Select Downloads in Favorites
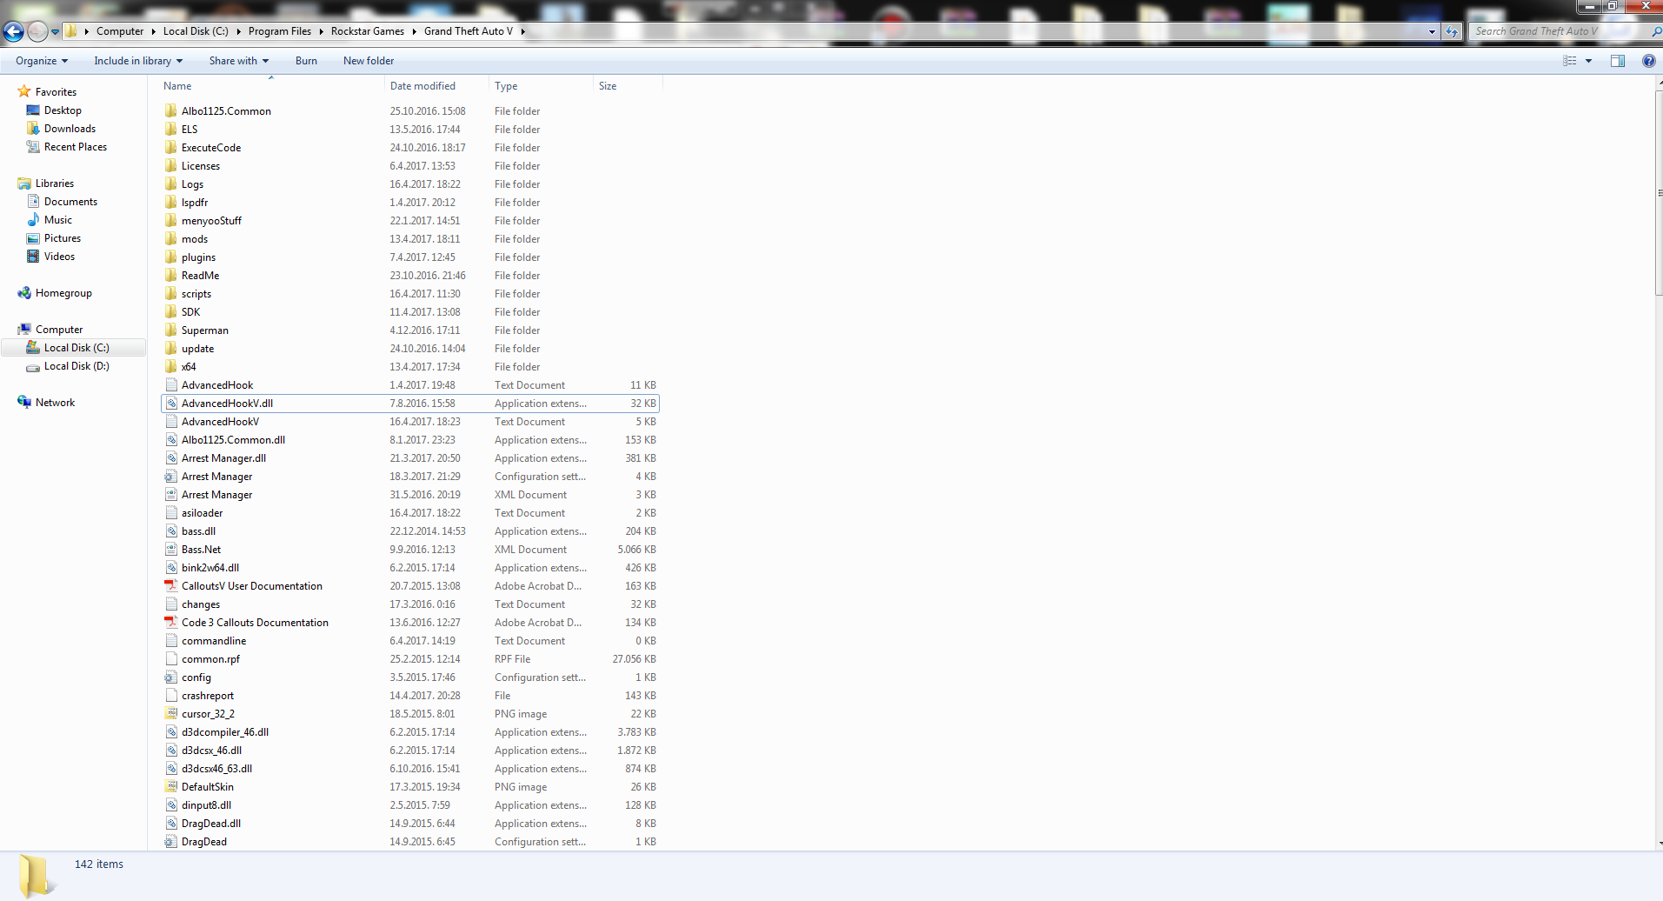The image size is (1663, 901). pyautogui.click(x=70, y=129)
